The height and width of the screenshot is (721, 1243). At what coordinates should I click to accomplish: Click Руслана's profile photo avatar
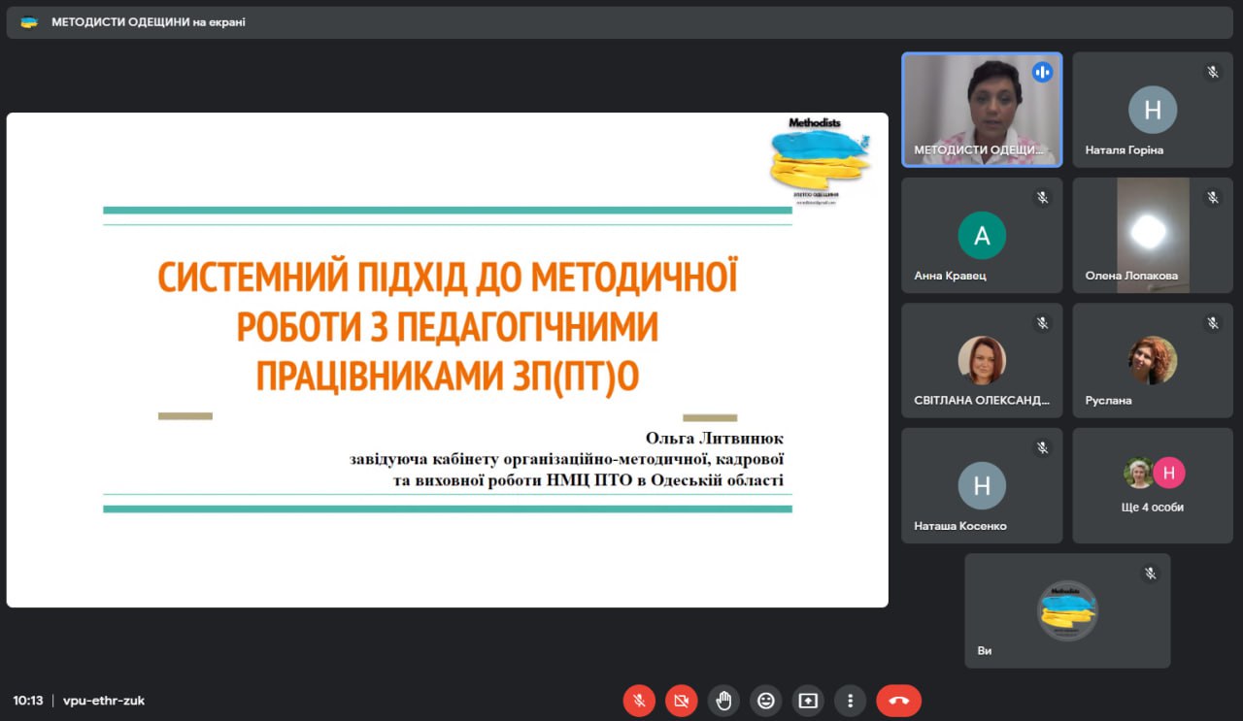(x=1152, y=360)
